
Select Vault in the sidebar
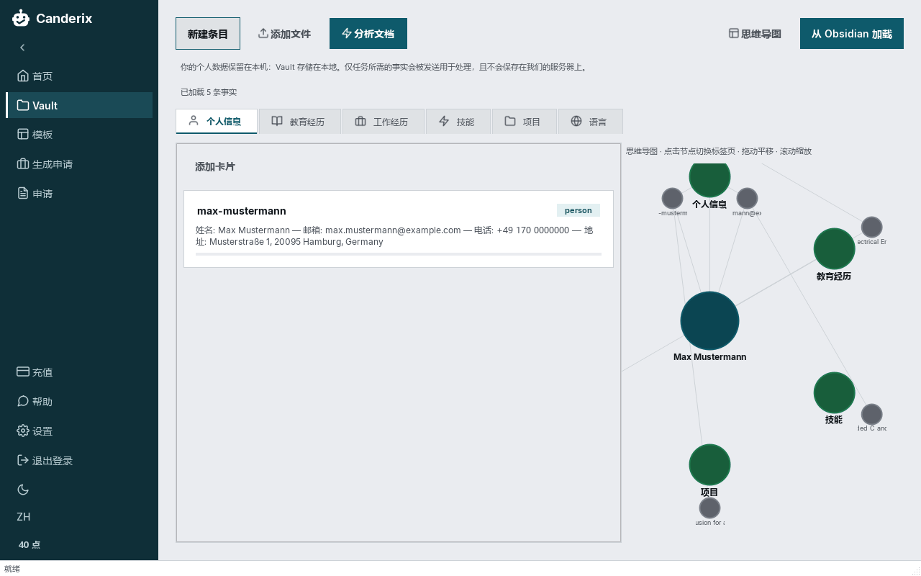pyautogui.click(x=79, y=105)
